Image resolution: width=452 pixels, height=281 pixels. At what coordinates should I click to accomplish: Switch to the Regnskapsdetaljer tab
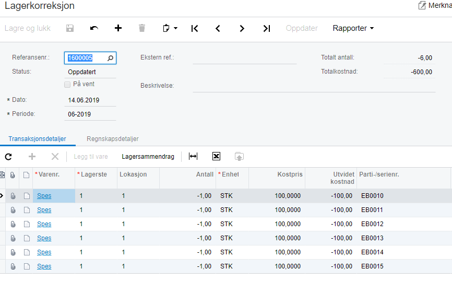[112, 139]
